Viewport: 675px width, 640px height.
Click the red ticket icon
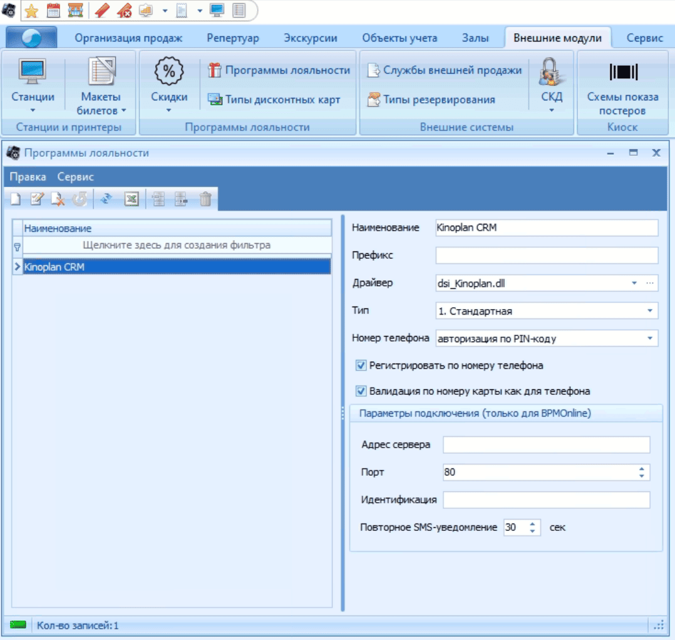pos(102,11)
